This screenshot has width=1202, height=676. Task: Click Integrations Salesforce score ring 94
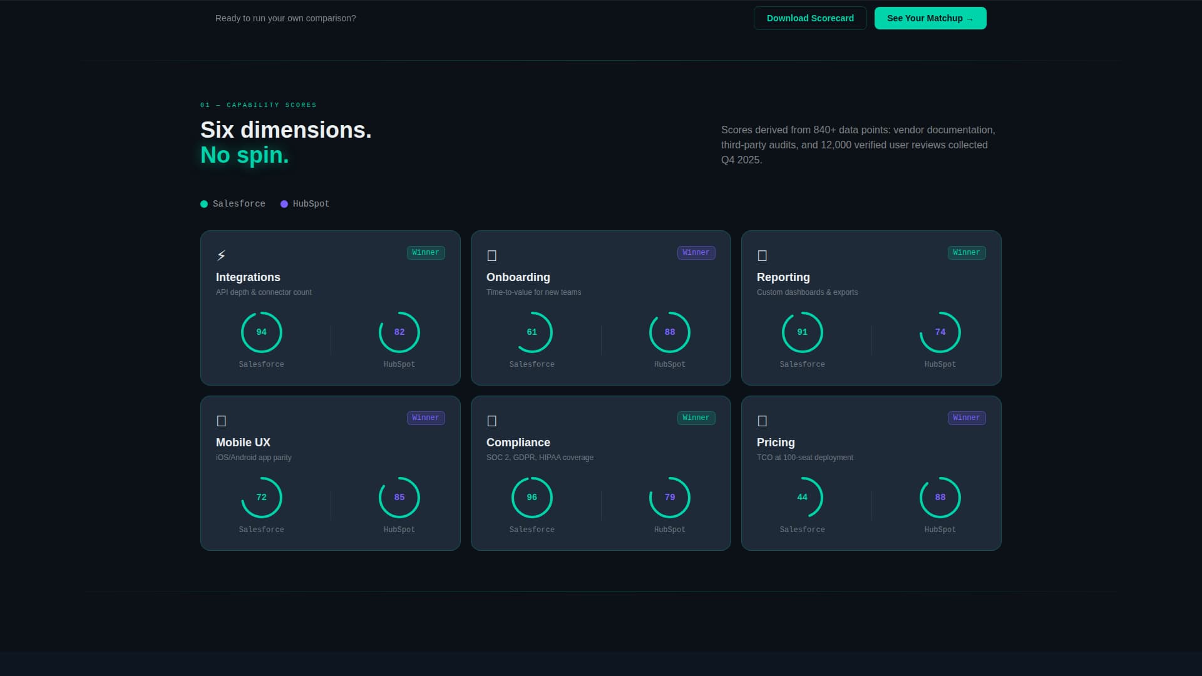point(262,332)
